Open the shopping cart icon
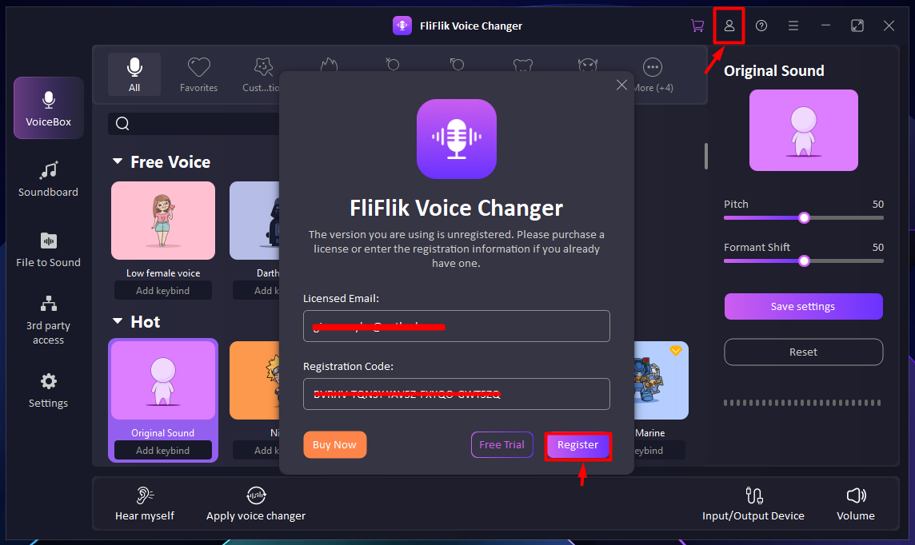The image size is (915, 545). (697, 26)
